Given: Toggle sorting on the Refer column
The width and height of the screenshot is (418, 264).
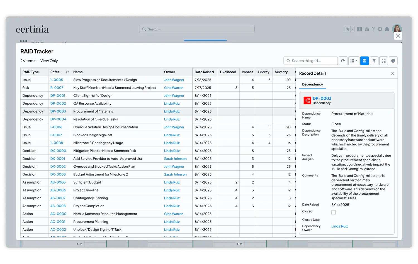Looking at the screenshot, I should (x=67, y=72).
